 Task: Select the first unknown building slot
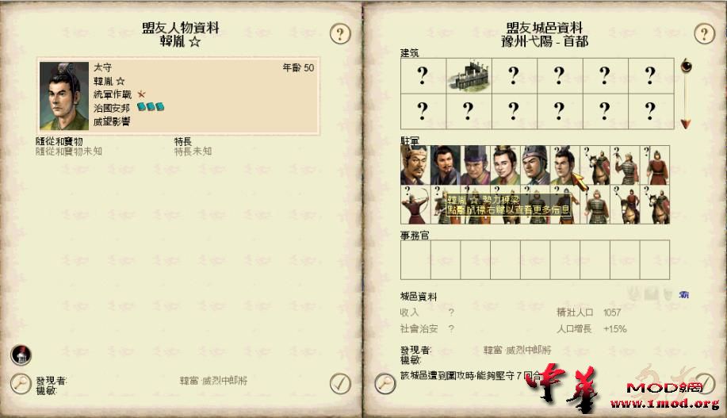point(423,75)
